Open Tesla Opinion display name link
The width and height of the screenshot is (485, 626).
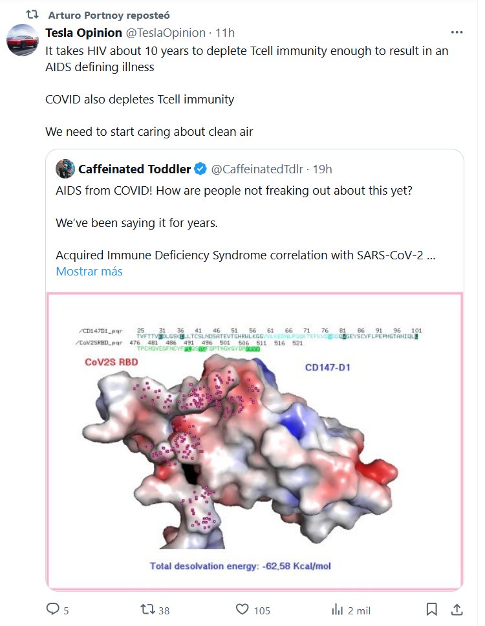tap(83, 32)
